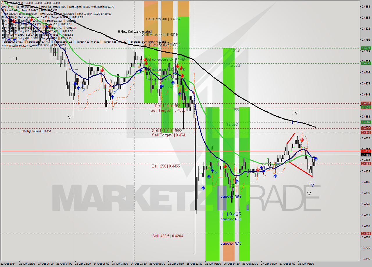
Task: Select the '28 Oct 01:30' time axis label
Action: pos(306,264)
